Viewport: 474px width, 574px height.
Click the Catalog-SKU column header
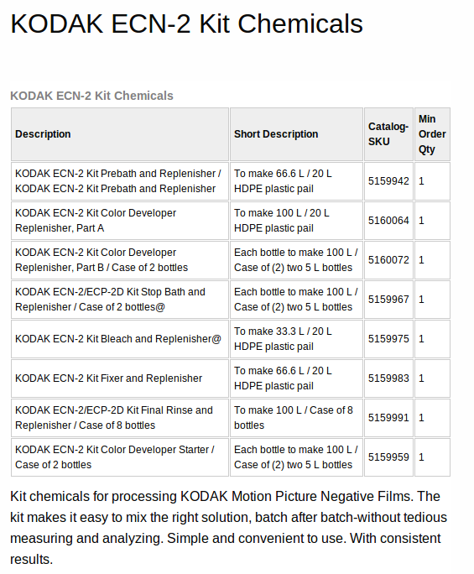(x=388, y=134)
